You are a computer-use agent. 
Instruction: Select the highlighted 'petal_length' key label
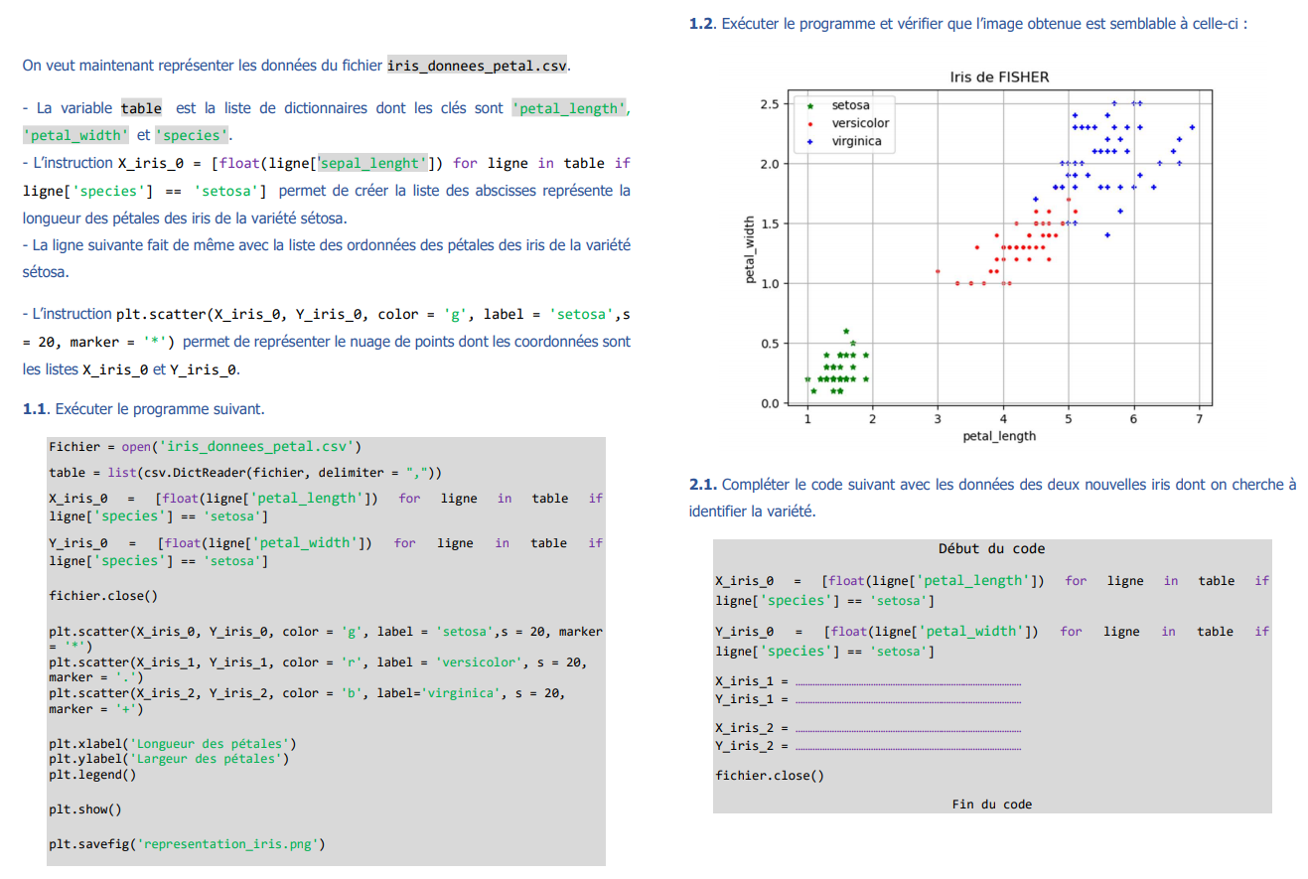(570, 107)
